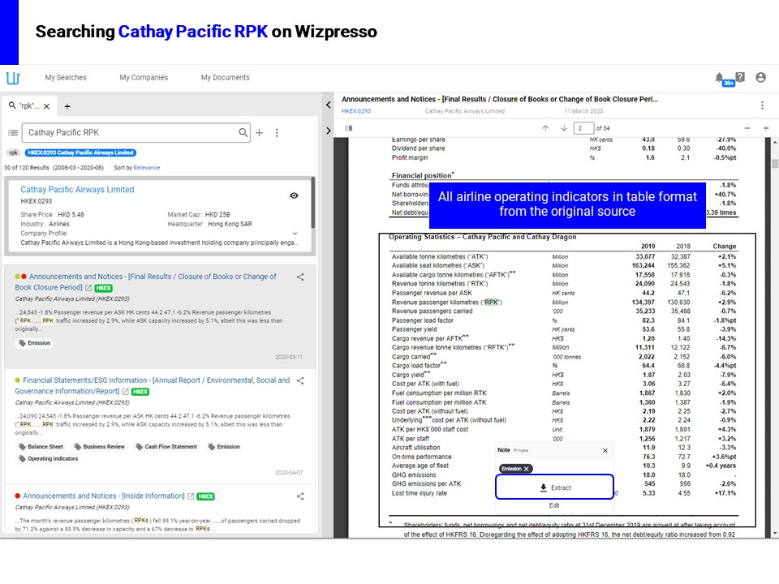This screenshot has height=584, width=779.
Task: Expand the panel with right chevron
Action: coord(329,131)
